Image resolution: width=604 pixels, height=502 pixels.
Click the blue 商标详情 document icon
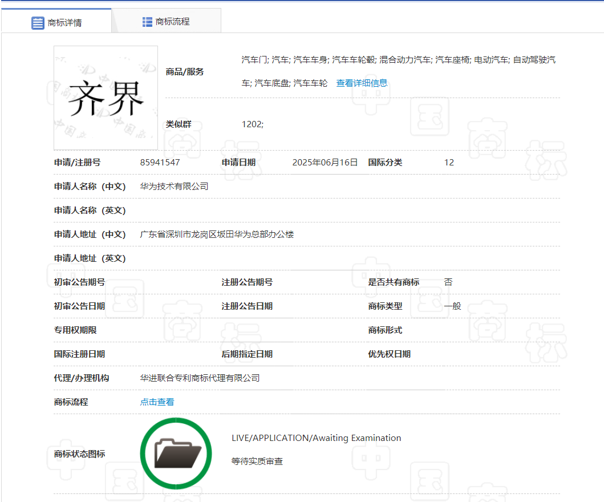coord(38,23)
